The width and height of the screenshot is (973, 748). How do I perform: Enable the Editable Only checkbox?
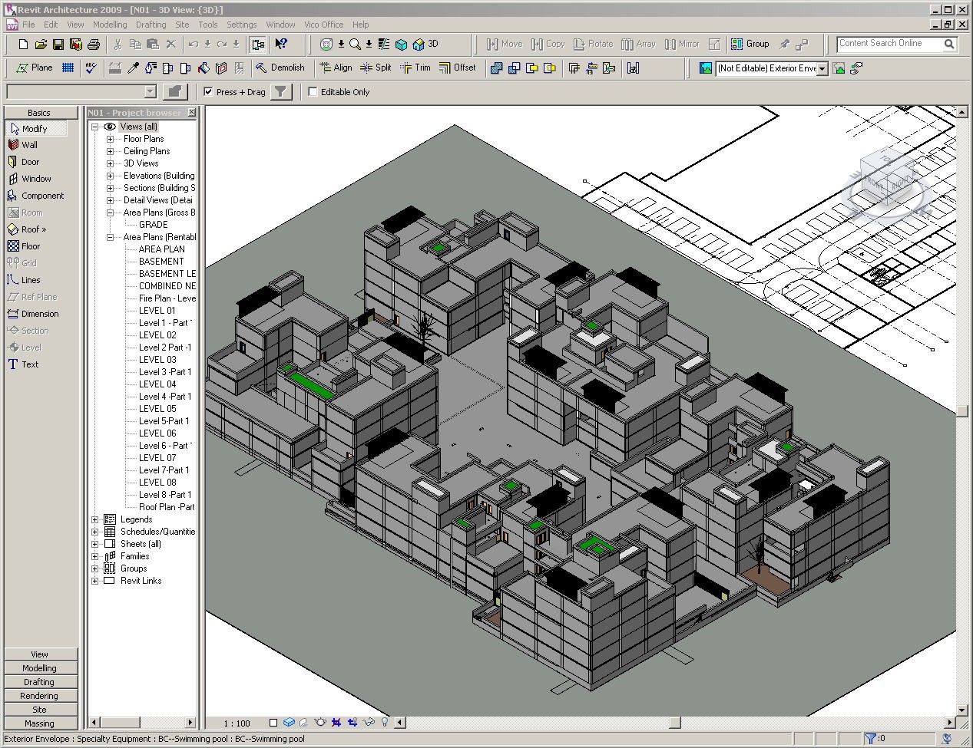tap(313, 92)
